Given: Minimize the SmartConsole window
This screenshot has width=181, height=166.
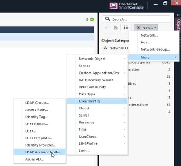Looking at the screenshot, I should click(156, 4).
